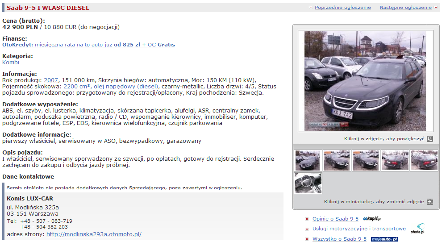Click the arrow icon beside Poprzednie ogłoszenie
Viewport: 446px width, 246px height.
click(311, 8)
